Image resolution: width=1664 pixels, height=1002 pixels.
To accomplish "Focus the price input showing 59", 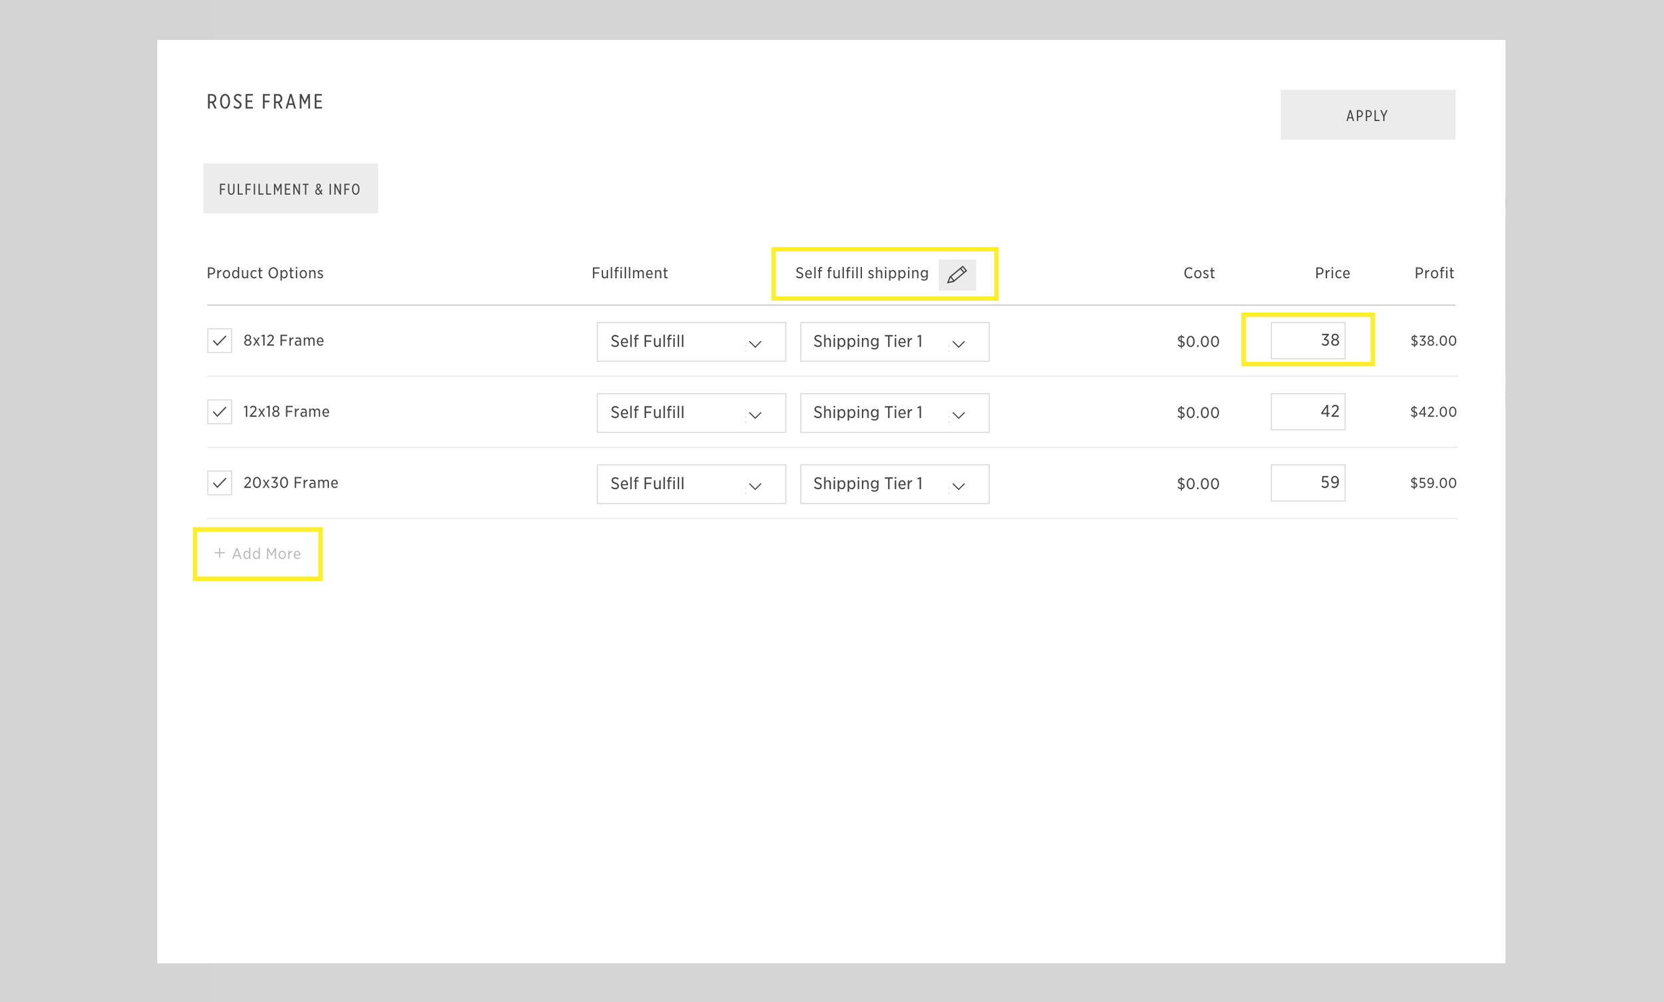I will click(1307, 482).
